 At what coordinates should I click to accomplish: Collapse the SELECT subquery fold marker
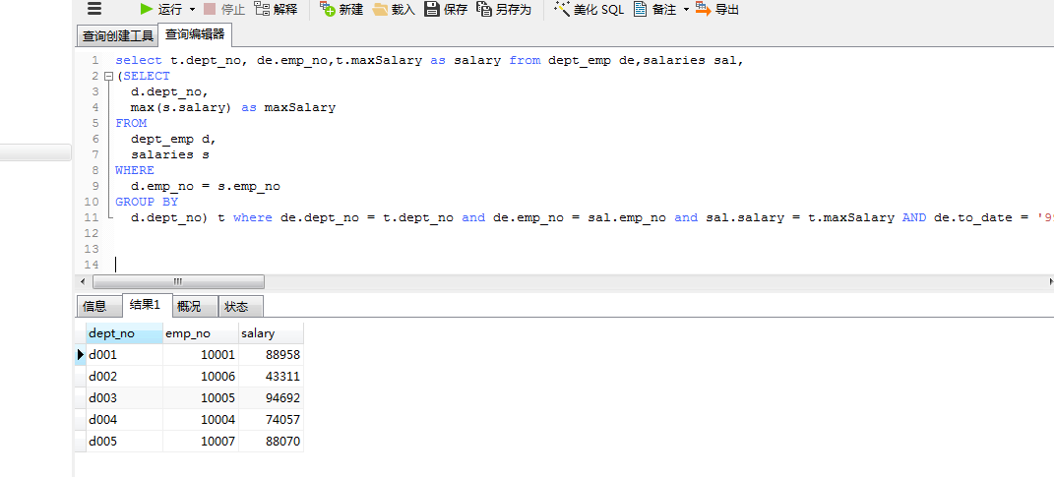[x=109, y=76]
